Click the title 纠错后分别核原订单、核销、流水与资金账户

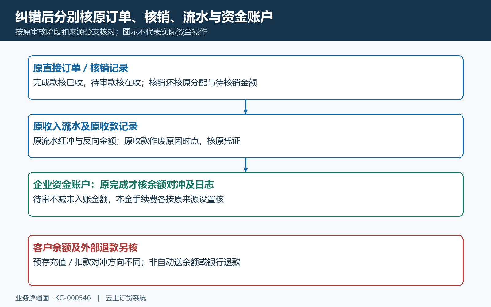pos(144,17)
